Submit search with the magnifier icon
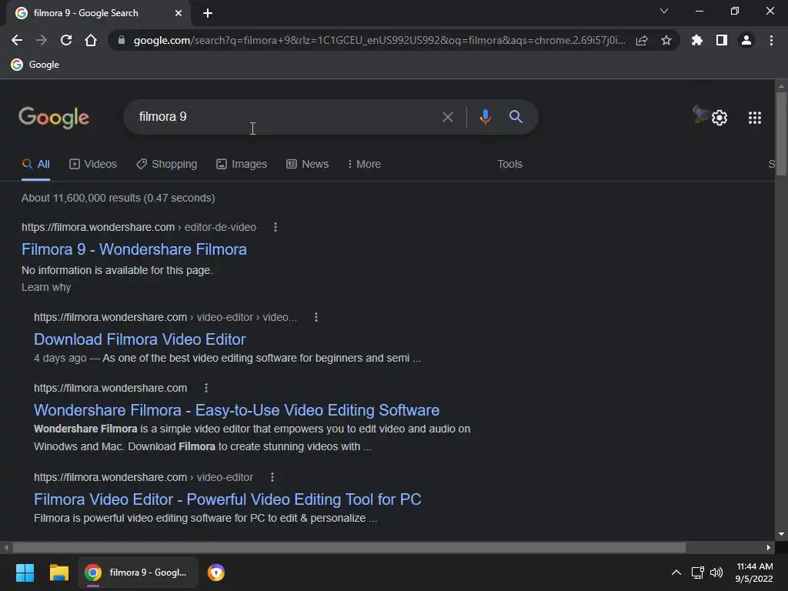This screenshot has width=788, height=591. [516, 117]
